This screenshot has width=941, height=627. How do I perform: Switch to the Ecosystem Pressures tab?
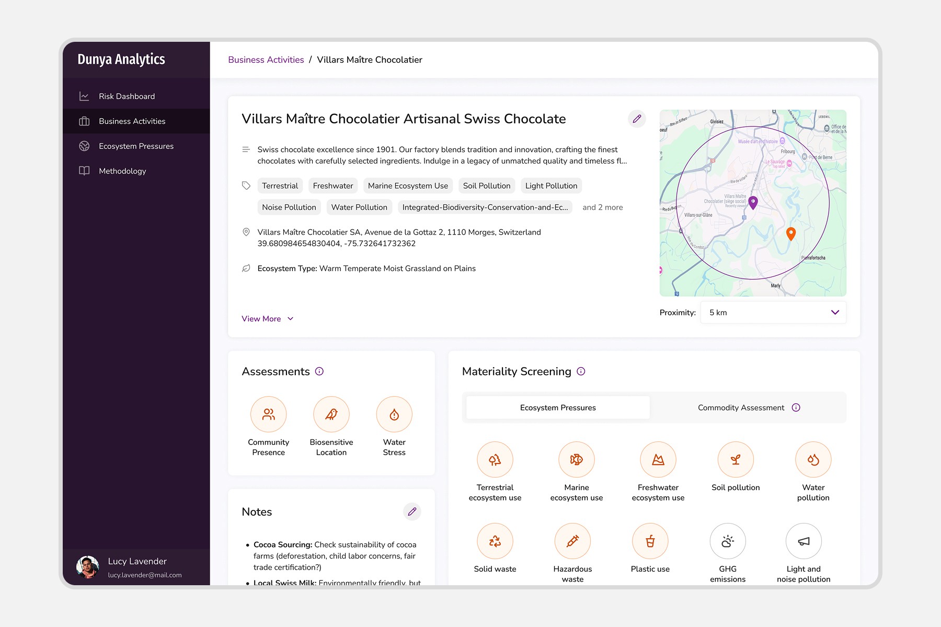point(558,408)
